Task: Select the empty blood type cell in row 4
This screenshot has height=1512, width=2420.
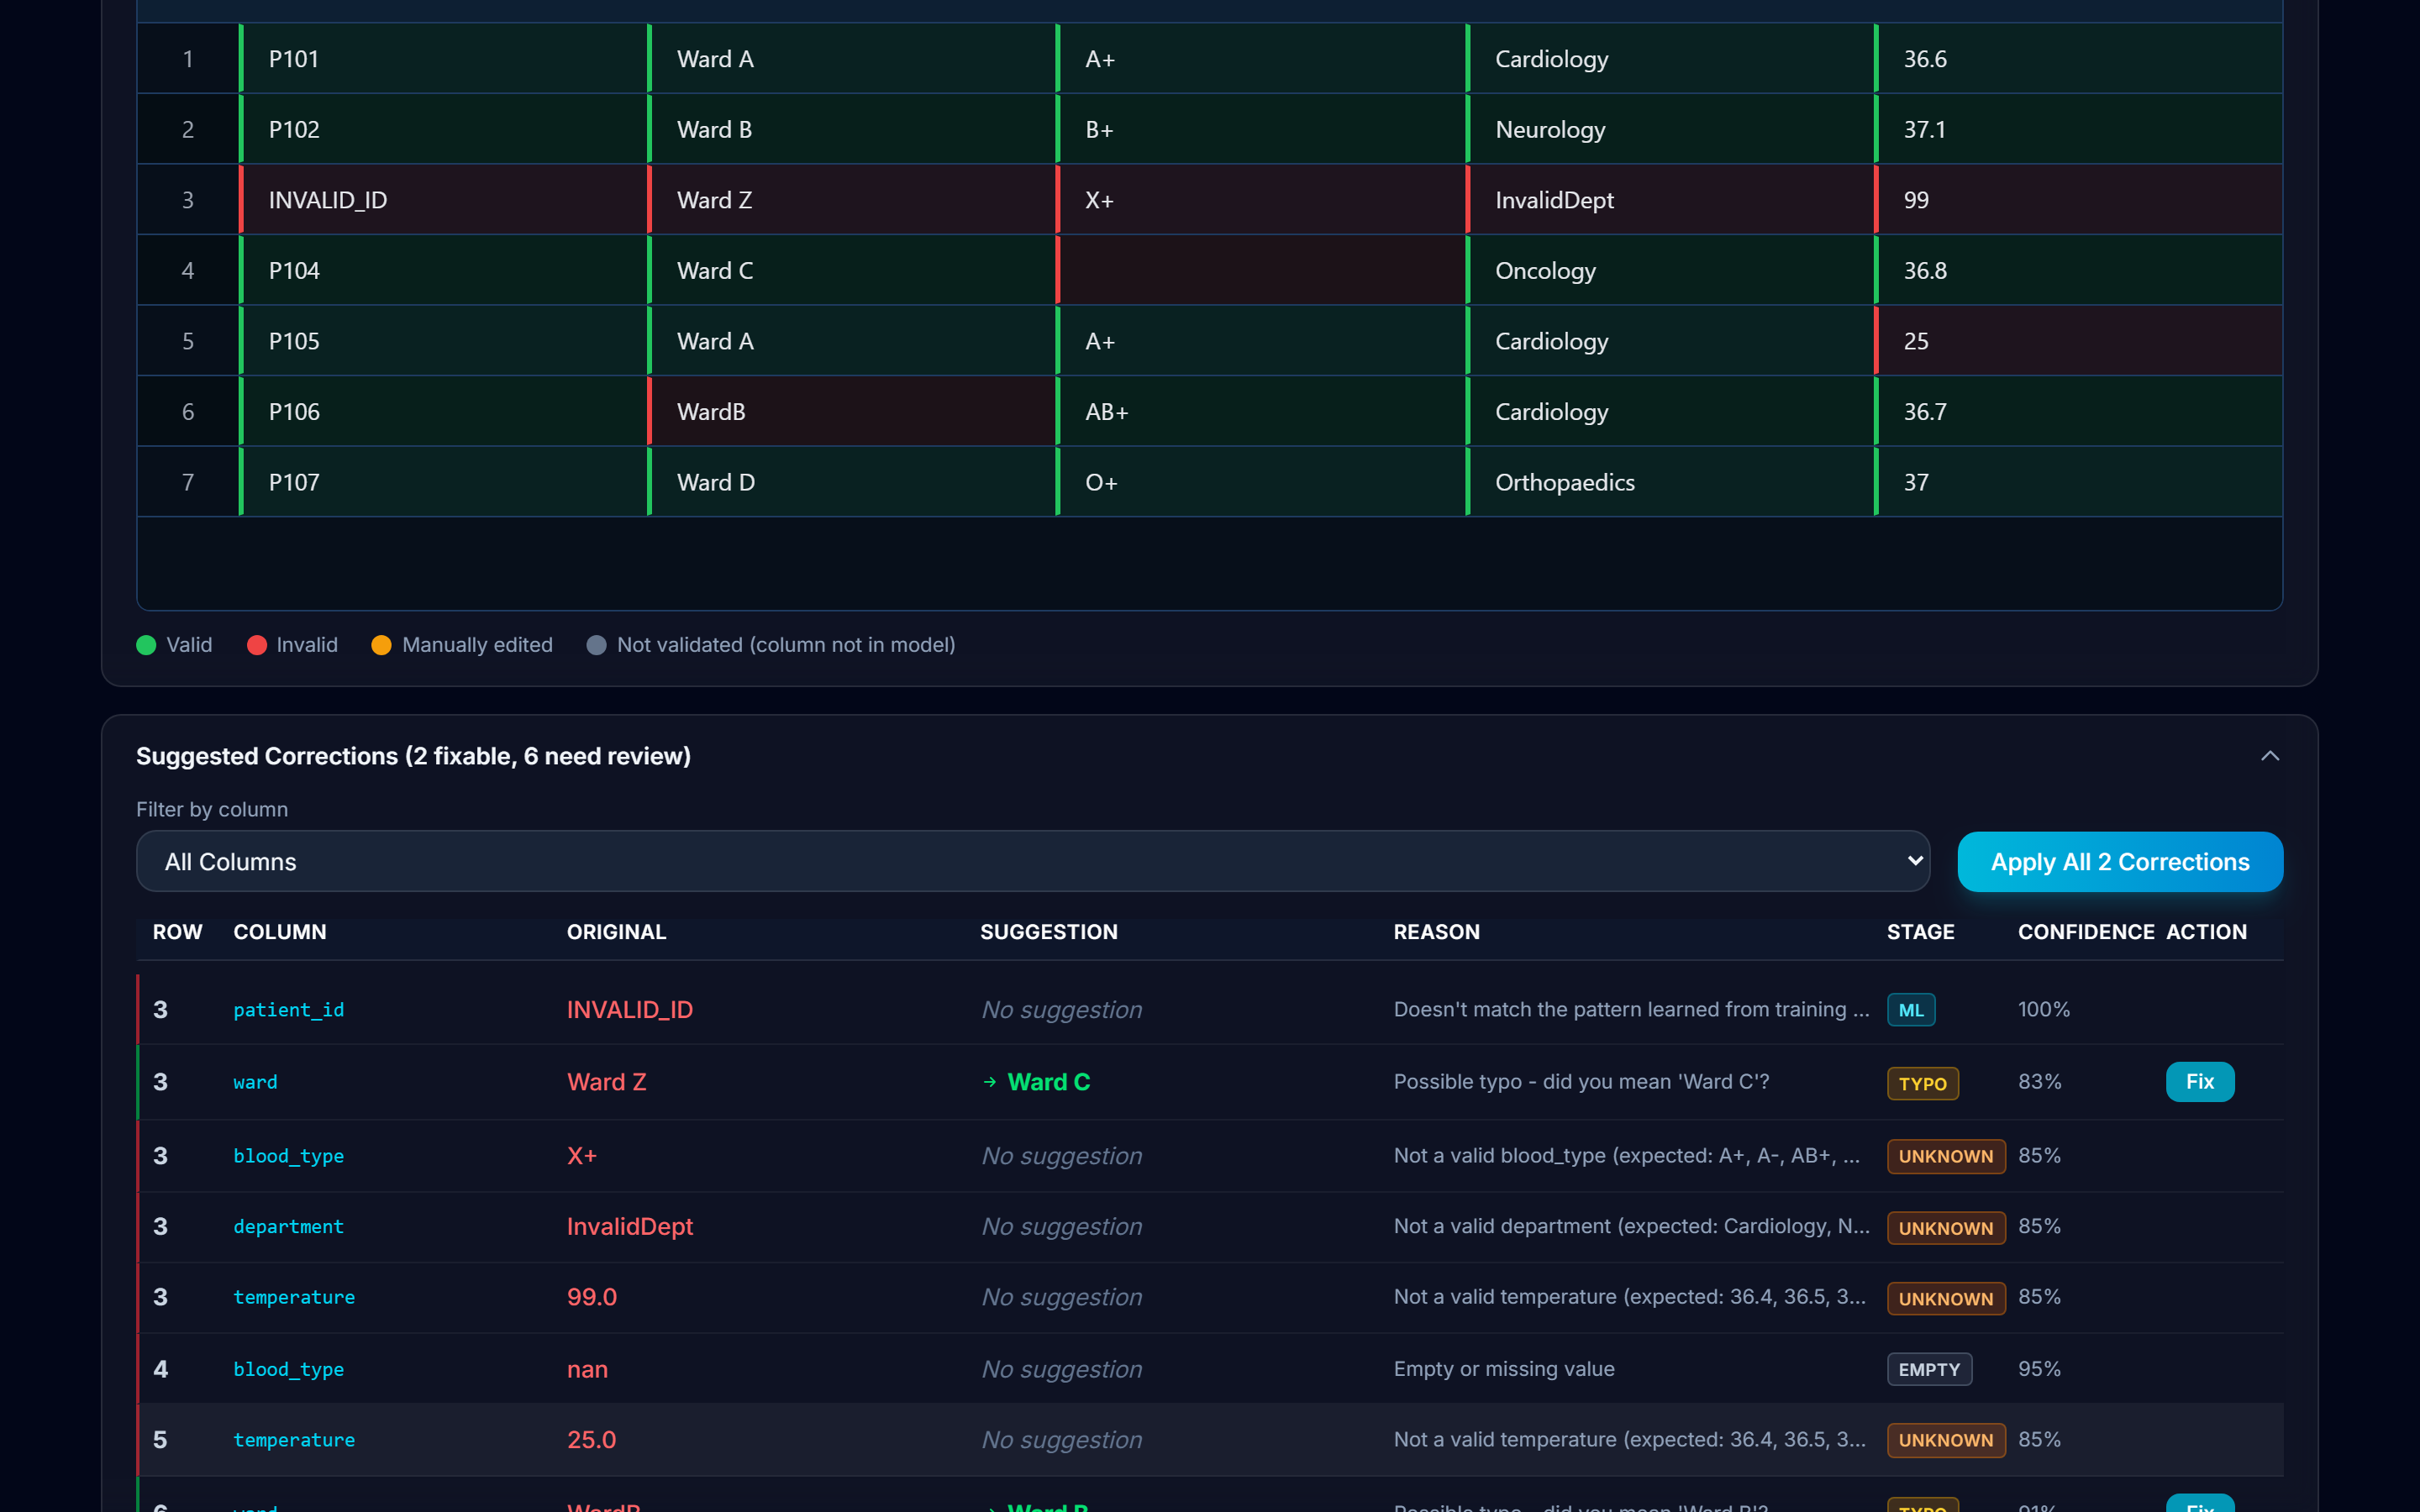Action: pyautogui.click(x=1261, y=270)
